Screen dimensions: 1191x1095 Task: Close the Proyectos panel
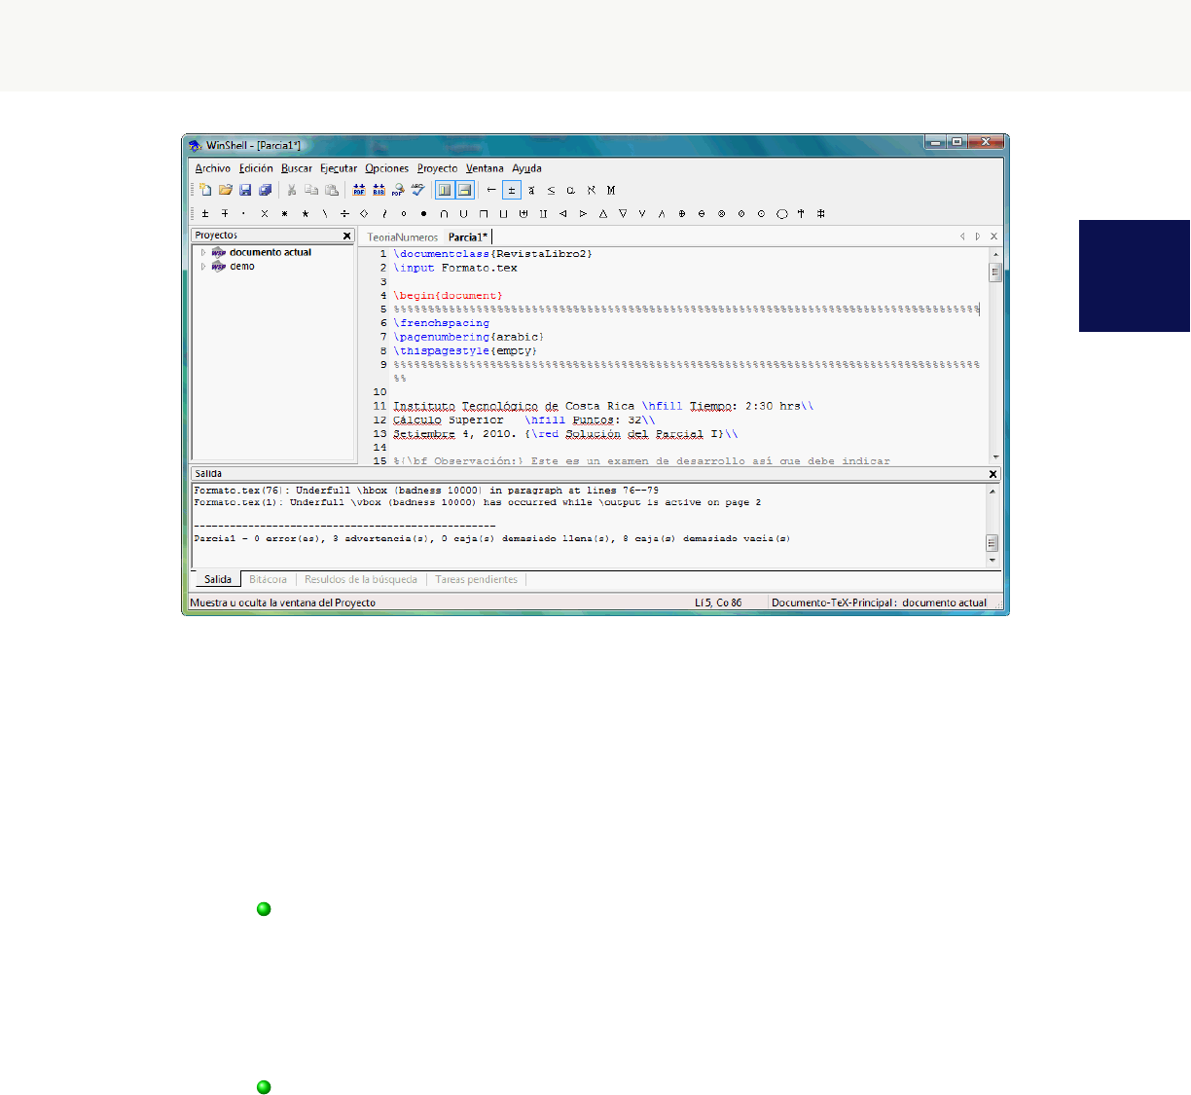[346, 236]
